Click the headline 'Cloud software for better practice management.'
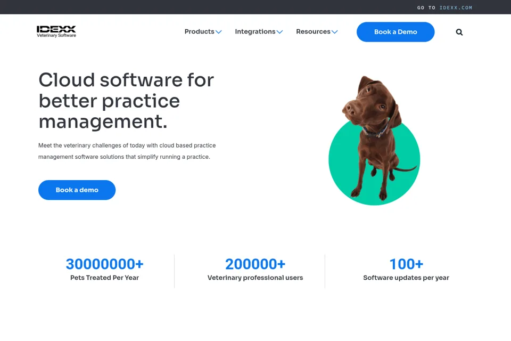 [127, 101]
